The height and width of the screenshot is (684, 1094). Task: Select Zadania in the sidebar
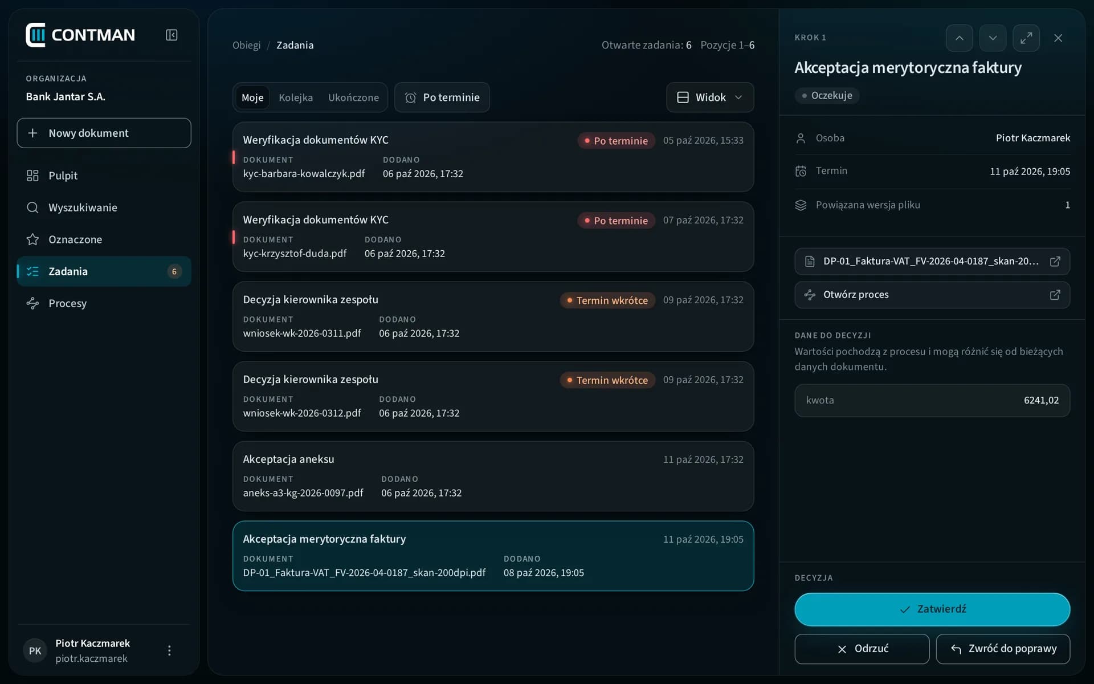(x=104, y=271)
